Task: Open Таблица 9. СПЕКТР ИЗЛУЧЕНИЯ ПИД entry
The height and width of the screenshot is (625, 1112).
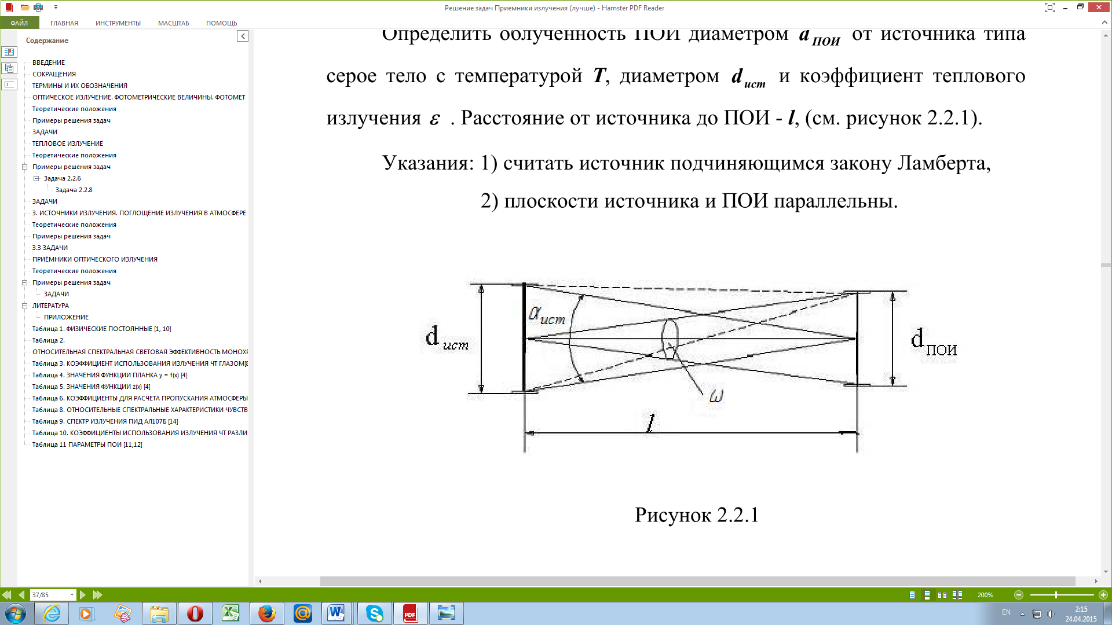Action: tap(105, 421)
